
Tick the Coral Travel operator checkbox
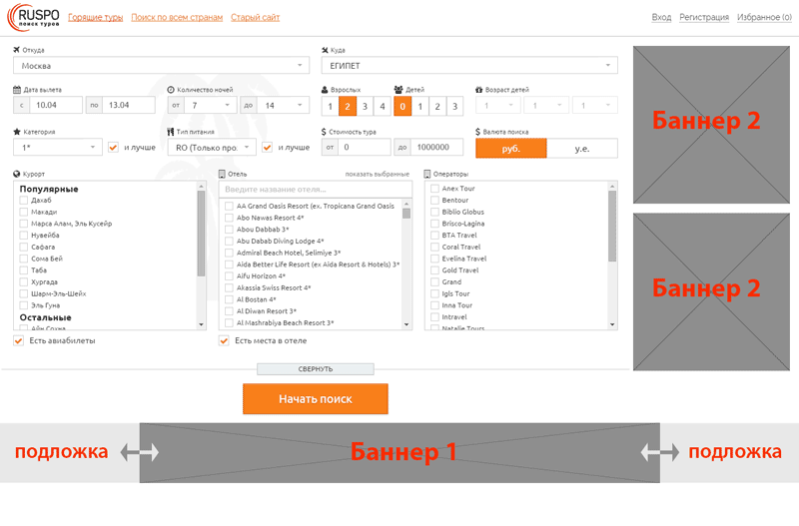434,247
